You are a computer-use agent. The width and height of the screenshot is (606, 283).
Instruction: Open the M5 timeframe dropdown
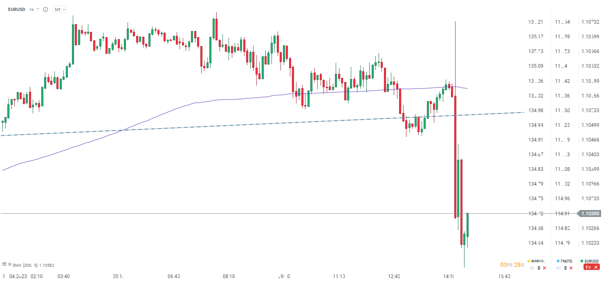(x=60, y=9)
